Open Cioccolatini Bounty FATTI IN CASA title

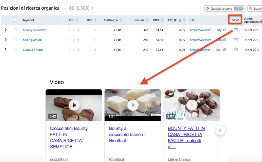pyautogui.click(x=69, y=138)
